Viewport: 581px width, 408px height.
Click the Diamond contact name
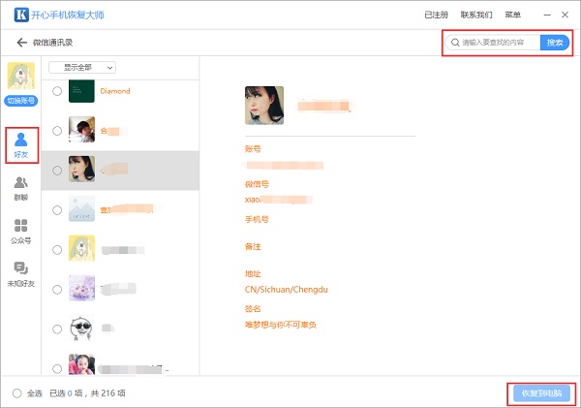coord(115,91)
